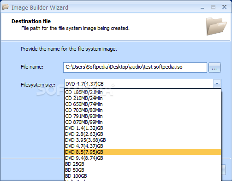Click the browse (...) button for file name
232x181 pixels.
214,67
